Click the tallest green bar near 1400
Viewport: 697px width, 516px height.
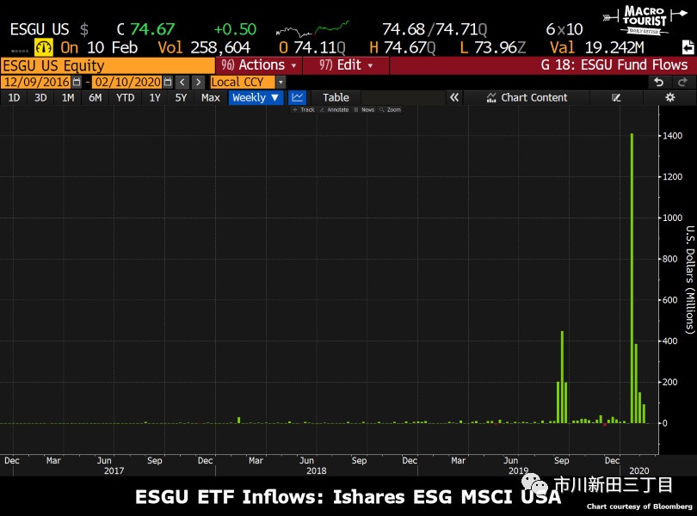click(x=632, y=279)
